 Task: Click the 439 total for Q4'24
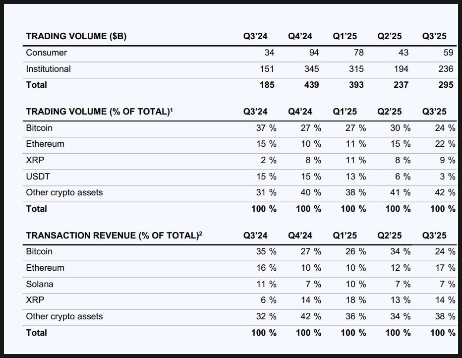click(x=311, y=85)
